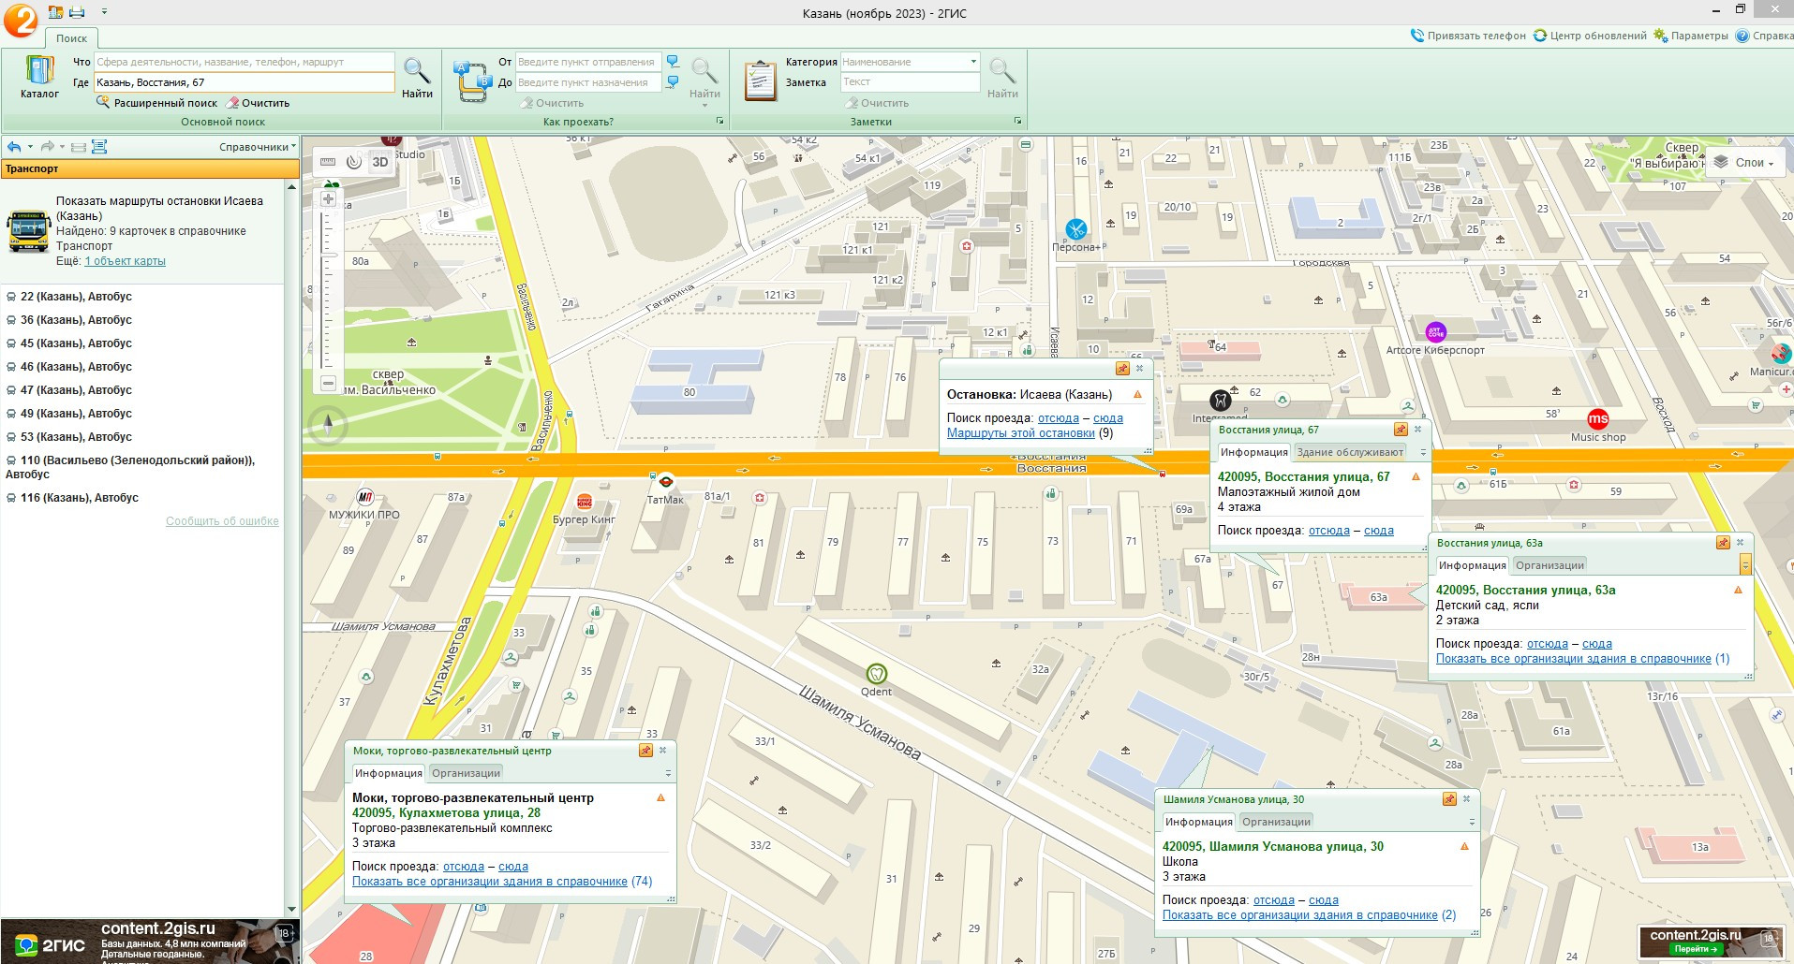Switch to Организации tab in Моки card
Image resolution: width=1794 pixels, height=964 pixels.
click(x=466, y=773)
